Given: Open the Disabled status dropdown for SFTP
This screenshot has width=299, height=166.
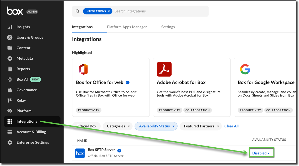Looking at the screenshot, I should [261, 153].
